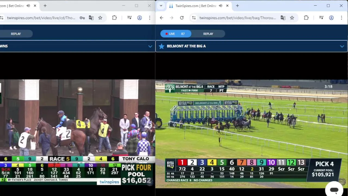The image size is (348, 196).
Task: Close the tab in left browser window
Action: 35,6
